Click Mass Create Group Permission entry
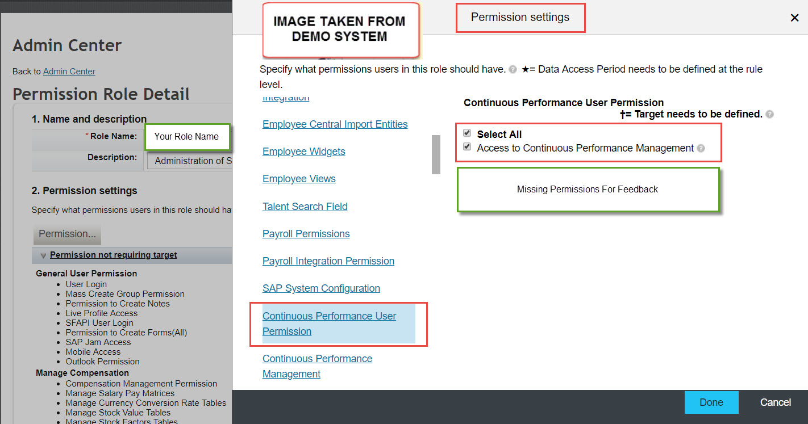 tap(125, 294)
